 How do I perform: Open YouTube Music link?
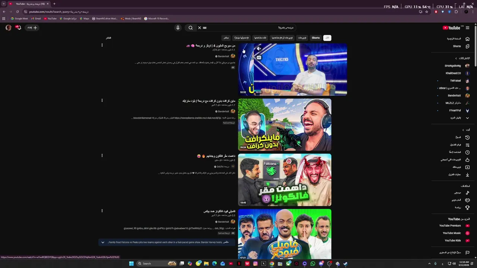pyautogui.click(x=454, y=233)
